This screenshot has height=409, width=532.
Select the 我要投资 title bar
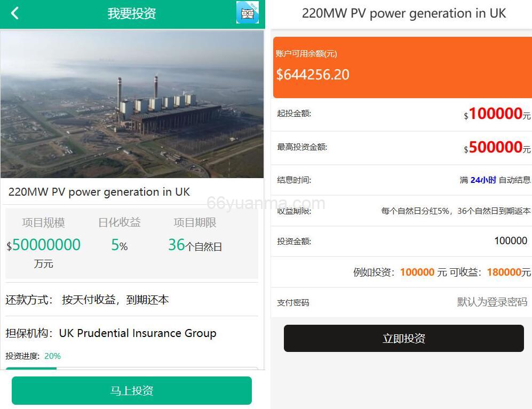(132, 13)
